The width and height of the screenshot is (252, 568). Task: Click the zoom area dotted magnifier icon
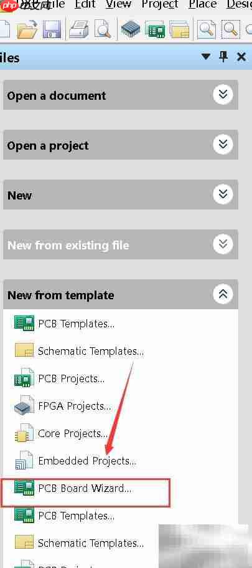[231, 29]
